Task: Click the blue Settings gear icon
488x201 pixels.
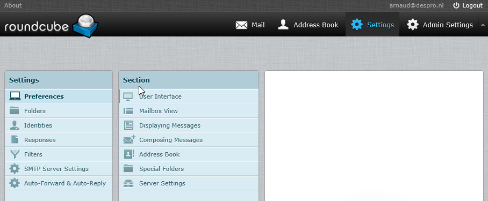Action: coord(357,25)
